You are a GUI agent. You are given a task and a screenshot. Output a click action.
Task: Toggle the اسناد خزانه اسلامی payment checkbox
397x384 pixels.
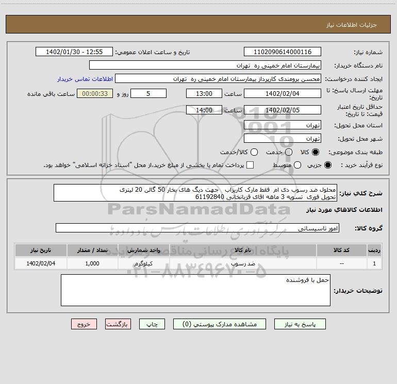pos(250,165)
